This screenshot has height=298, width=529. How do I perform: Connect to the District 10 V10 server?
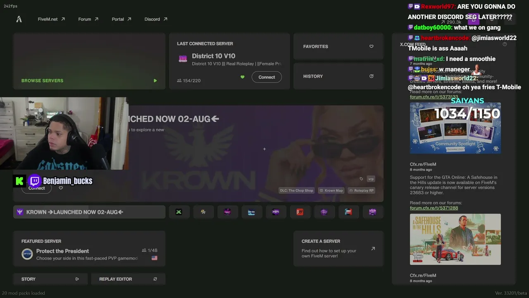point(267,77)
